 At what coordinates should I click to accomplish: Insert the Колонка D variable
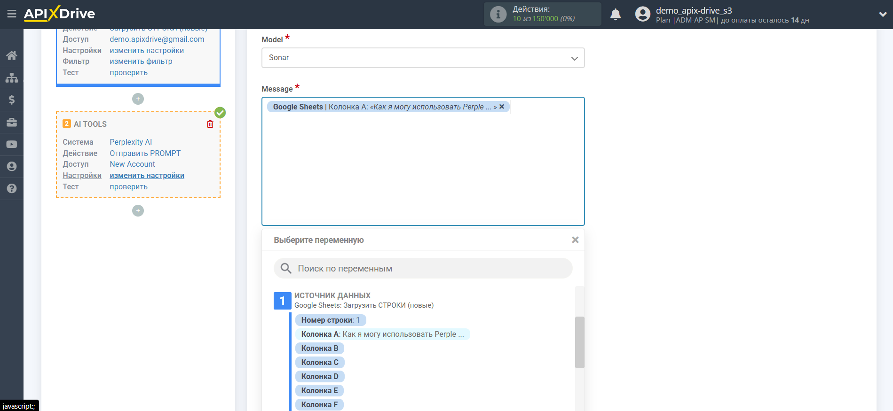click(x=320, y=376)
